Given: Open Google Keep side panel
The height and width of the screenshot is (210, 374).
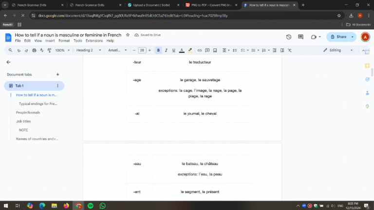Looking at the screenshot, I should click(x=367, y=66).
